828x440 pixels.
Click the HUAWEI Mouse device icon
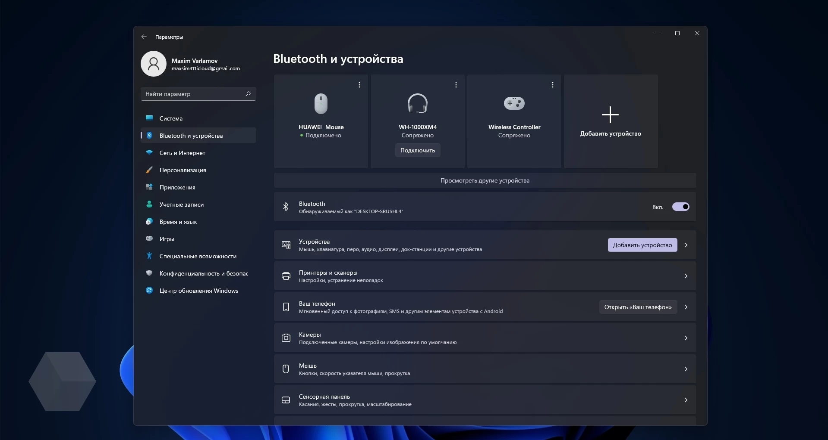click(x=321, y=104)
